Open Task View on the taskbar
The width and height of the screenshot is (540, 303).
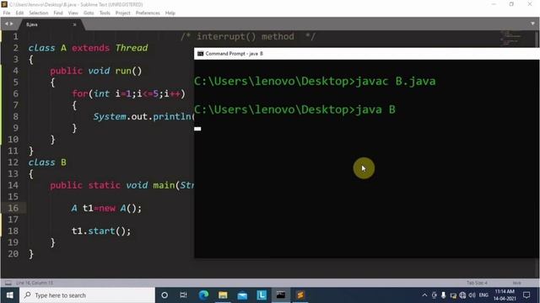pos(184,295)
